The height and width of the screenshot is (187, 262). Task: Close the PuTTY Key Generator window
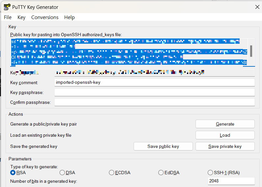point(257,7)
